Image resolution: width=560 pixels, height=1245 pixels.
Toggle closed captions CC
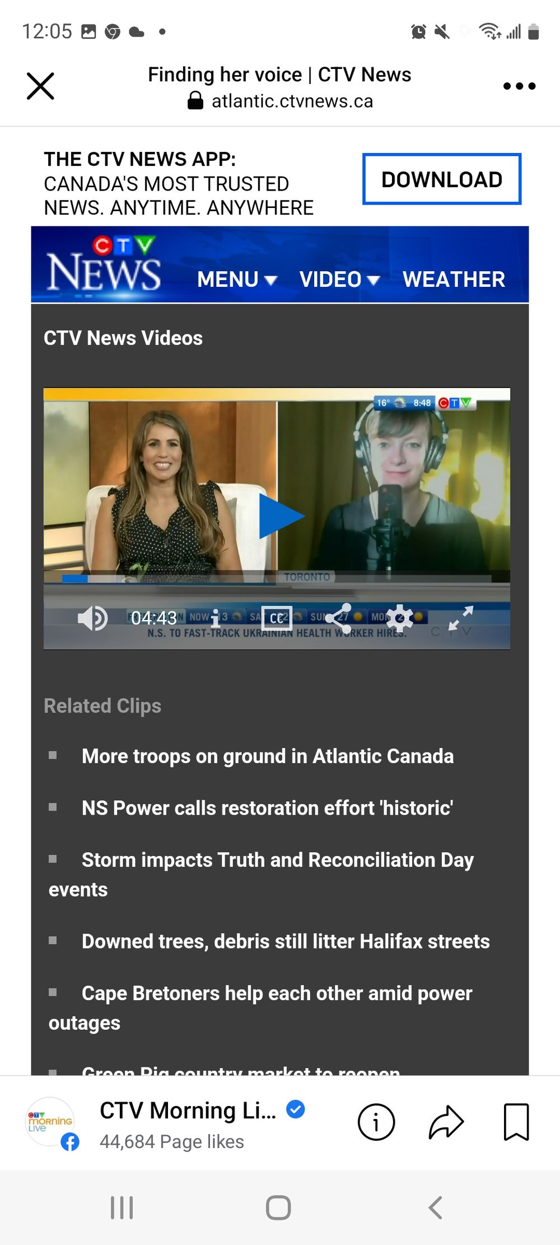tap(277, 618)
